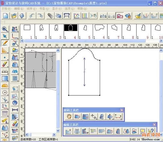Open the 纸样 menu
The image size is (163, 142).
(x=31, y=9)
